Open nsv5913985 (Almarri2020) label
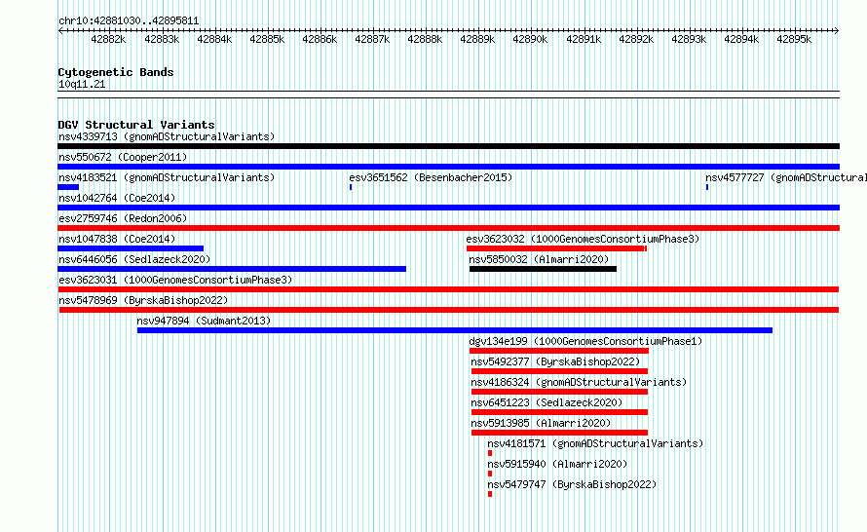 point(541,423)
